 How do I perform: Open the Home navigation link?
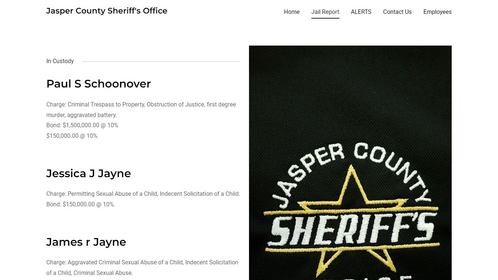[x=292, y=12]
